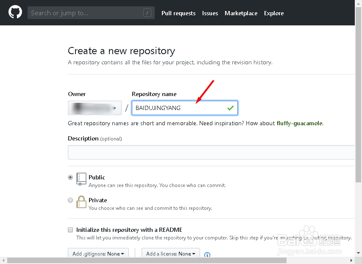Screen dimensions: 362x264
Task: Click horizontal scrollbar left arrow
Action: point(3,261)
